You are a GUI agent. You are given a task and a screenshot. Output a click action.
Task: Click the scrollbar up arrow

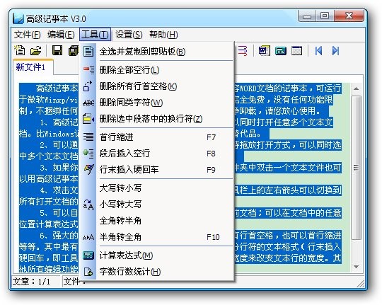pyautogui.click(x=356, y=88)
